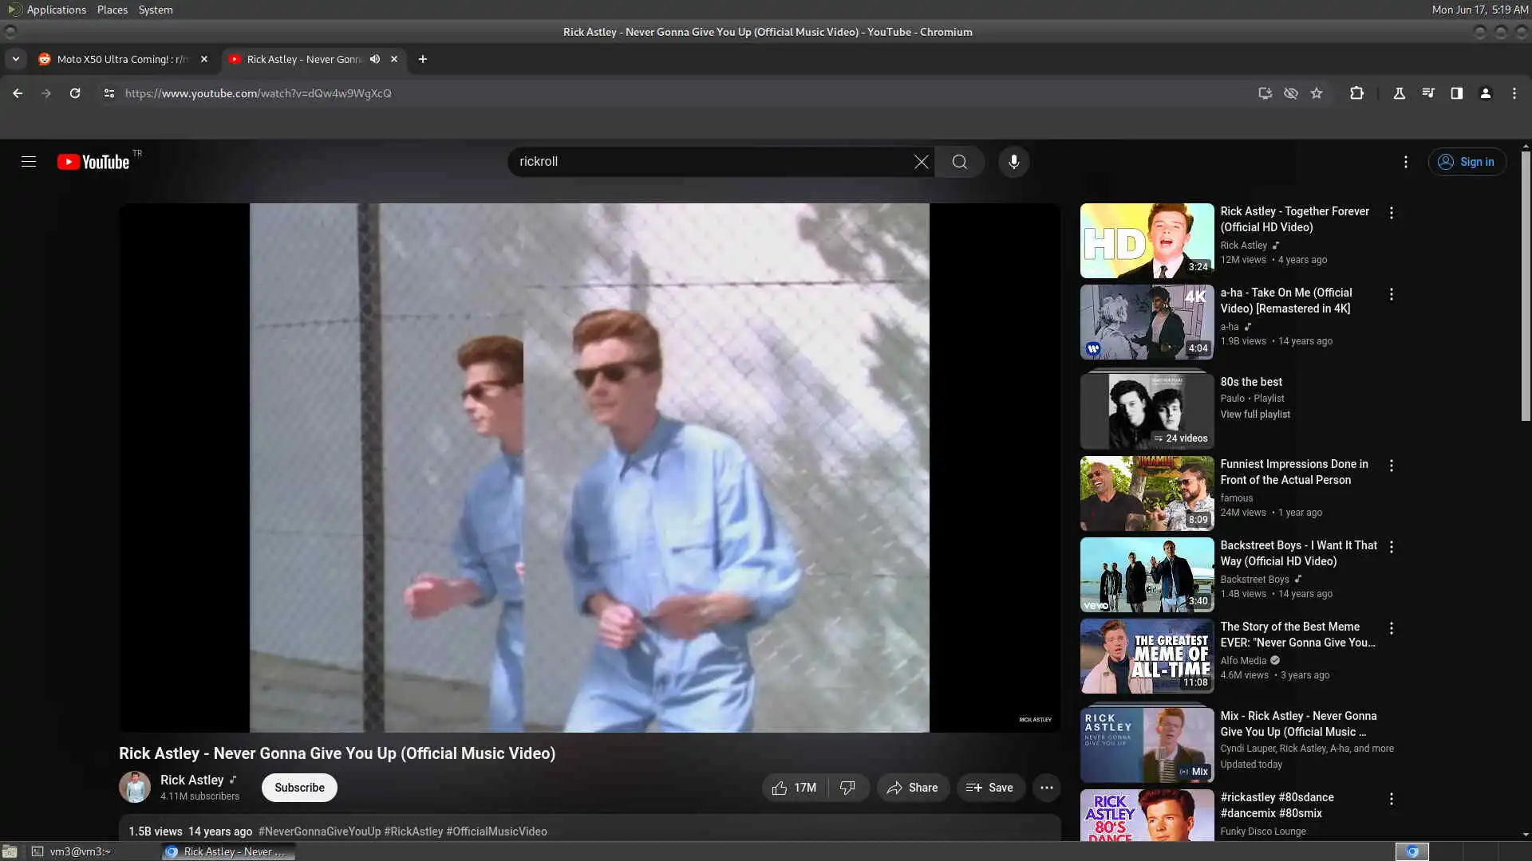Viewport: 1532px width, 861px height.
Task: Click the search magnifier button
Action: pos(959,162)
